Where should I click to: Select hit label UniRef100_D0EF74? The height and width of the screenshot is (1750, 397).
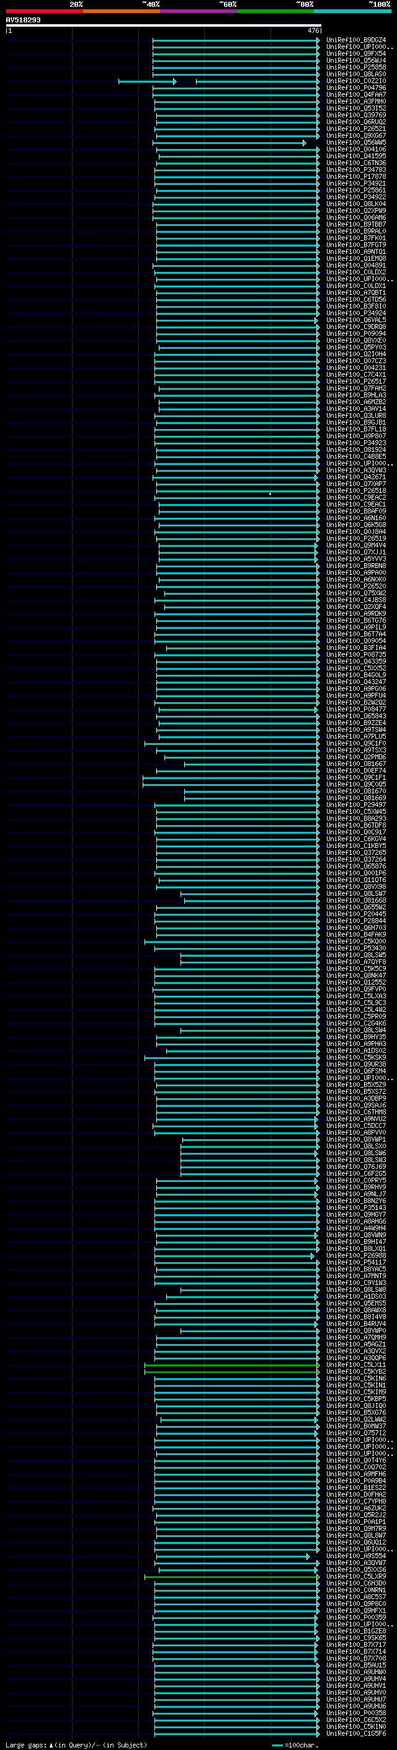tap(356, 770)
